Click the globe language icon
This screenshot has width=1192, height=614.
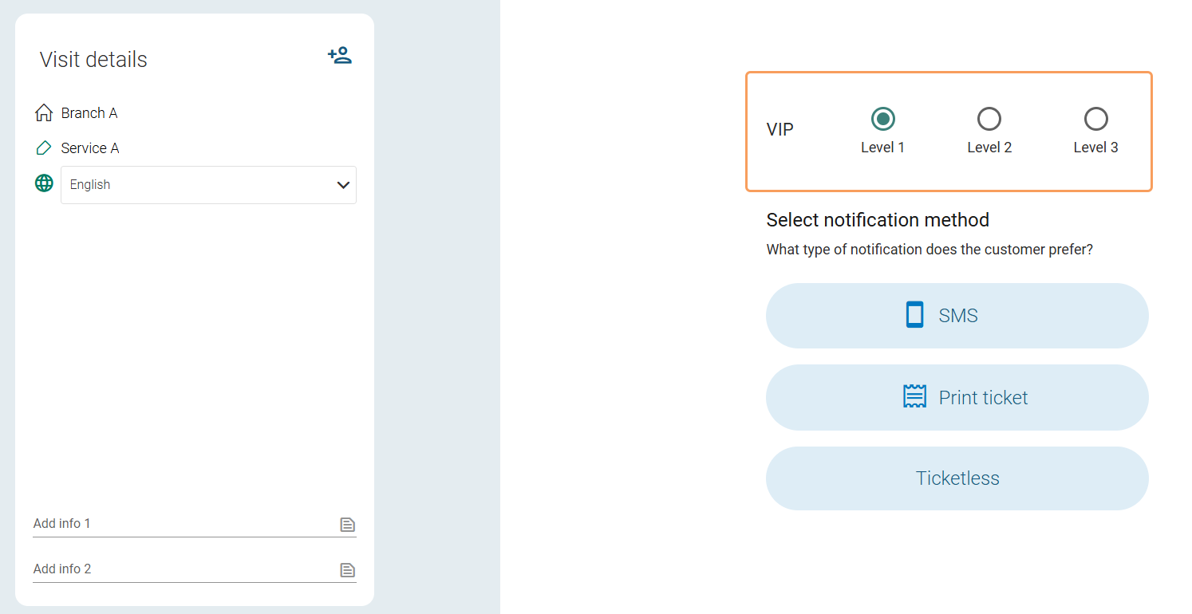[x=44, y=183]
